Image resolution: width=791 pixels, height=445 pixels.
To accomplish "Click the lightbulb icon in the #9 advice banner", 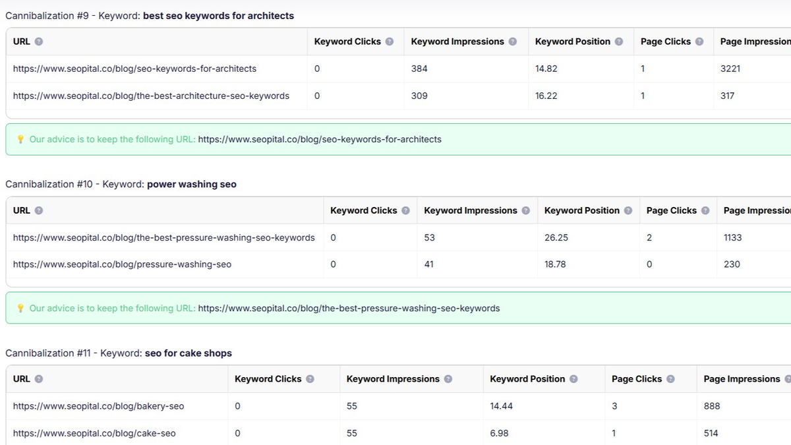I will click(20, 139).
